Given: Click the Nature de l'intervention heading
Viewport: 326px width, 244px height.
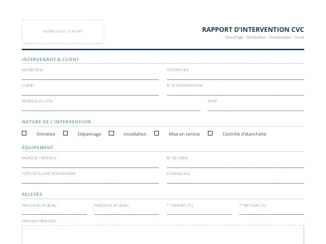Looking at the screenshot, I should click(x=56, y=122).
